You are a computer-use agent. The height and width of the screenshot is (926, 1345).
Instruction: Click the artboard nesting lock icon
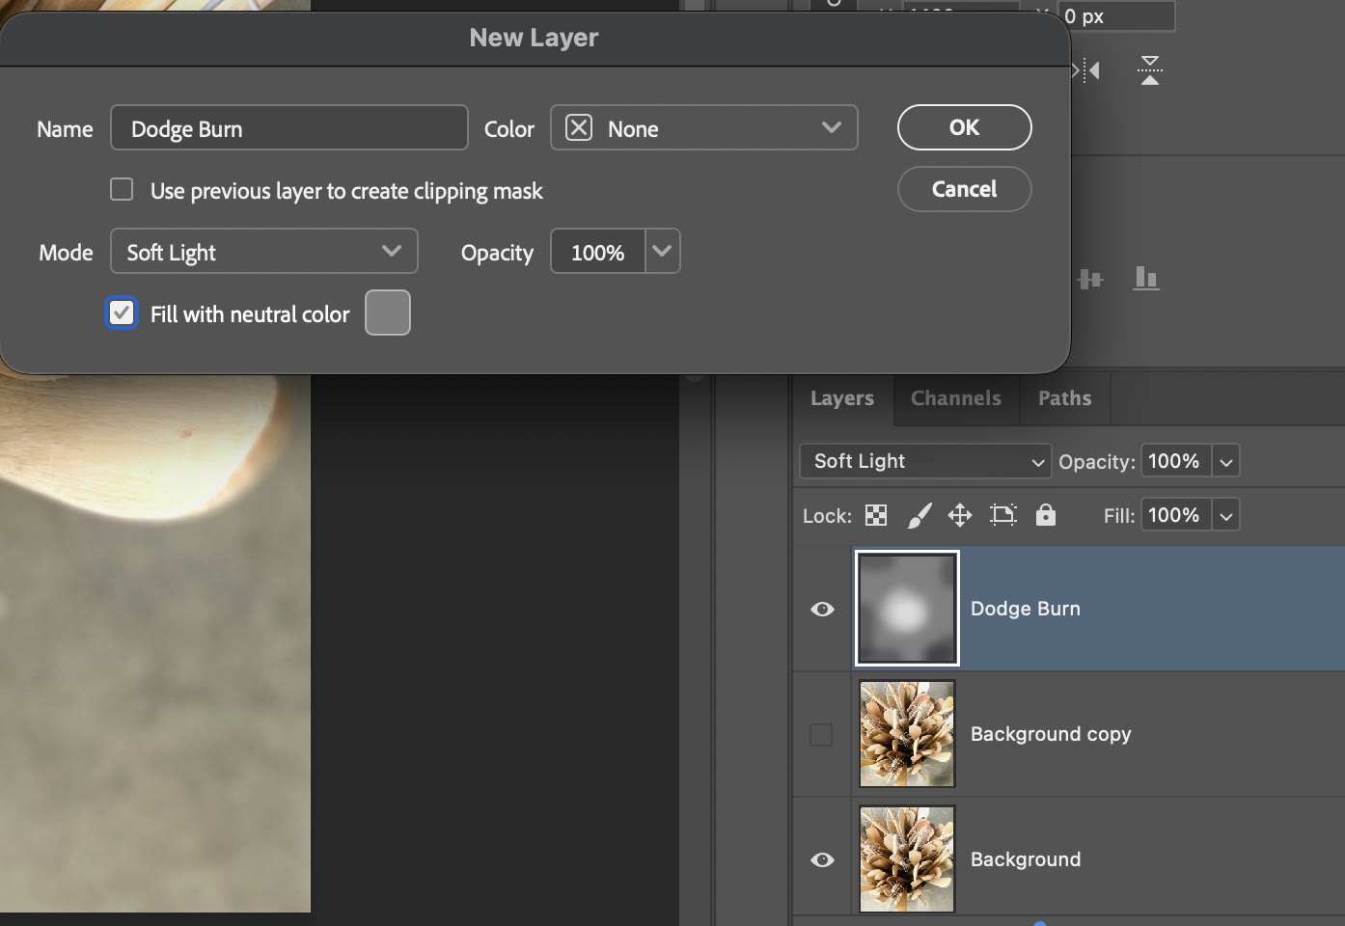tap(1003, 515)
